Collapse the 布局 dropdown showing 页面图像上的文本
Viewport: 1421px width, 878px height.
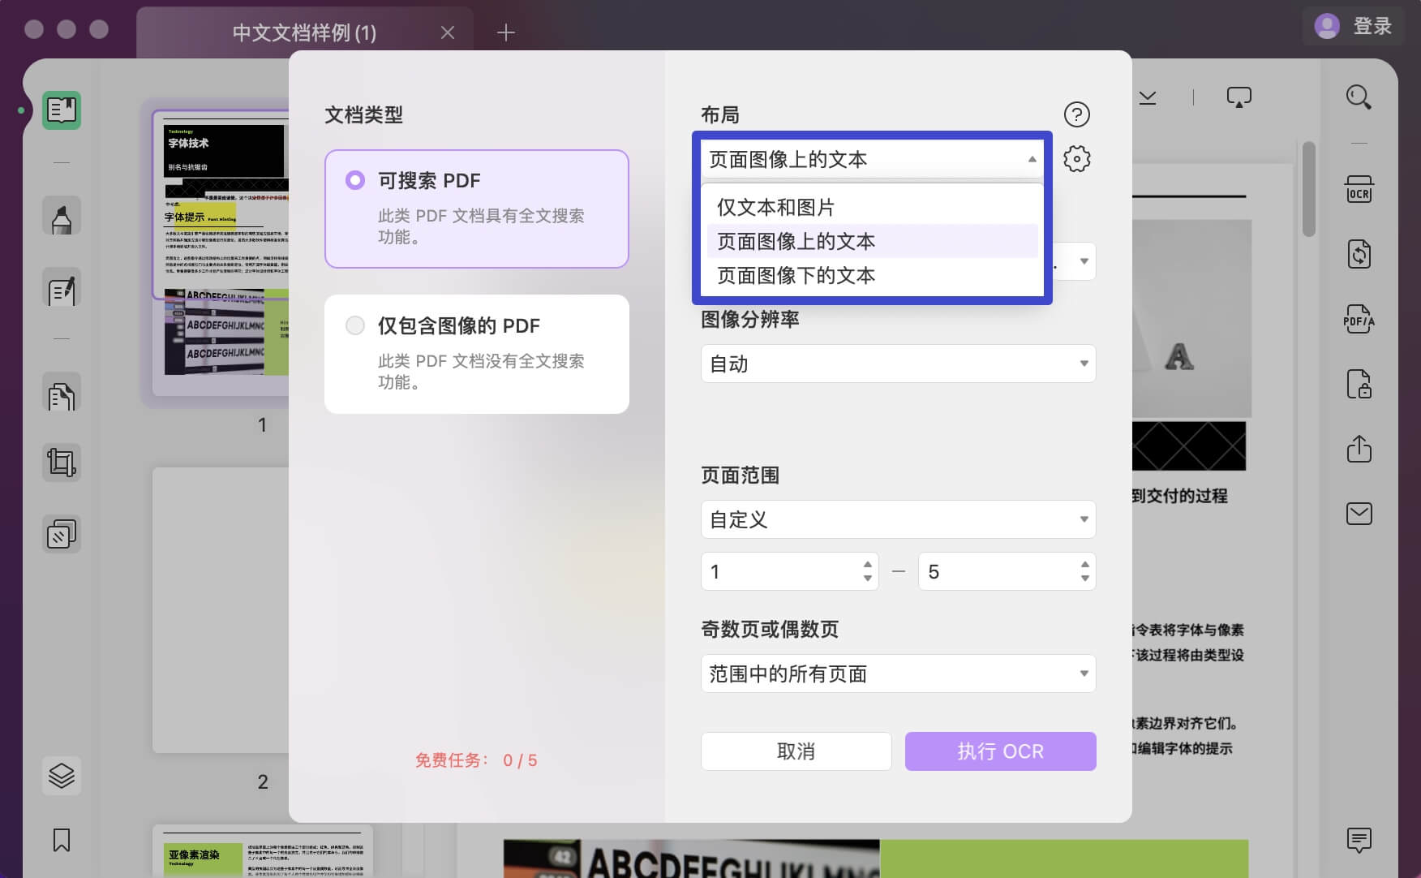(x=872, y=159)
